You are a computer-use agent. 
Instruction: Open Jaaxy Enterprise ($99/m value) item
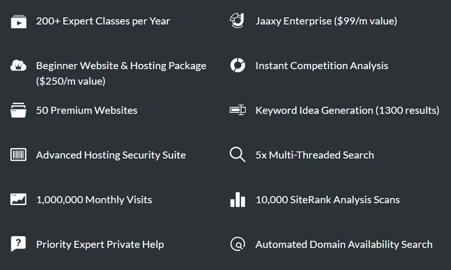tap(326, 21)
